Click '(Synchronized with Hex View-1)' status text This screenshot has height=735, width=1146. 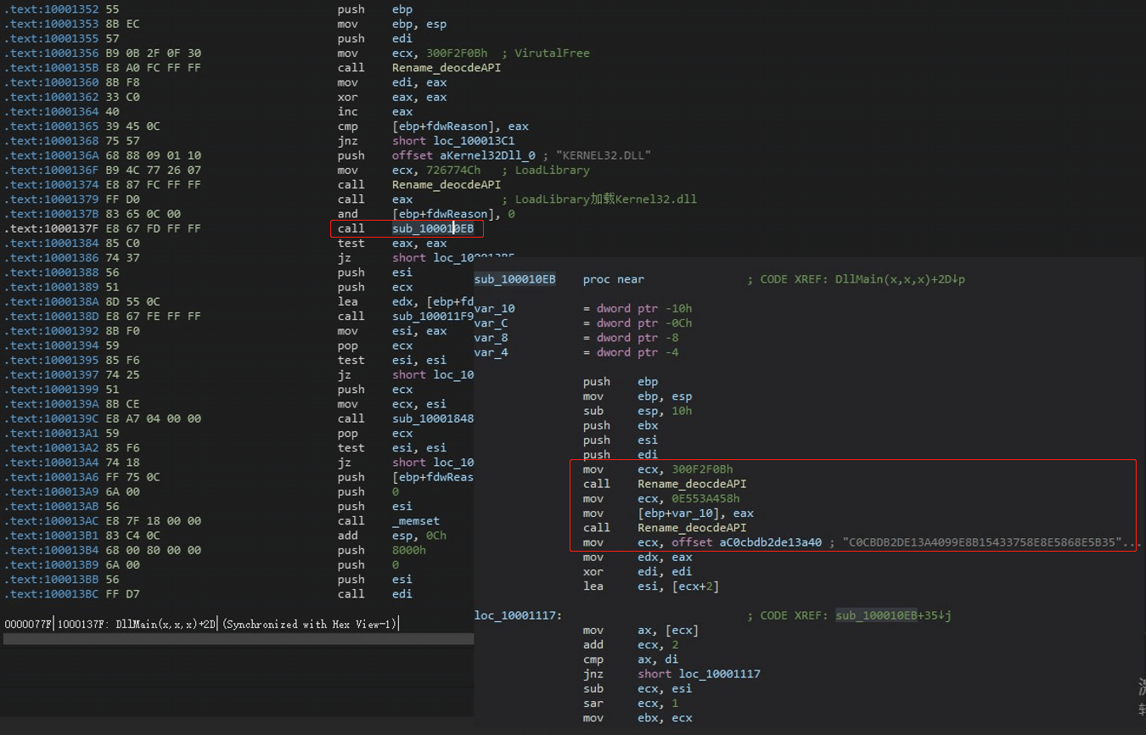point(309,624)
